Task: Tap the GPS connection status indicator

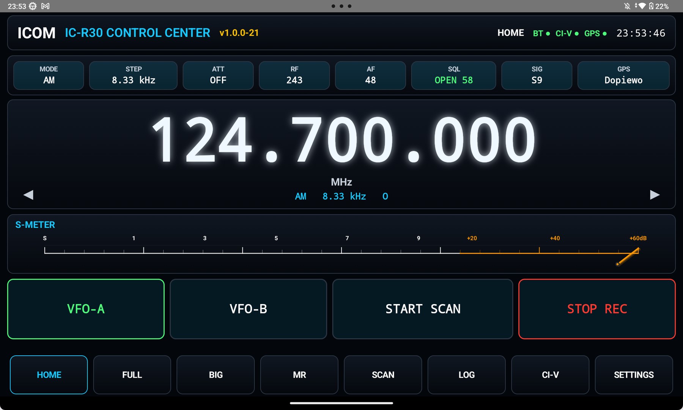Action: click(x=595, y=33)
